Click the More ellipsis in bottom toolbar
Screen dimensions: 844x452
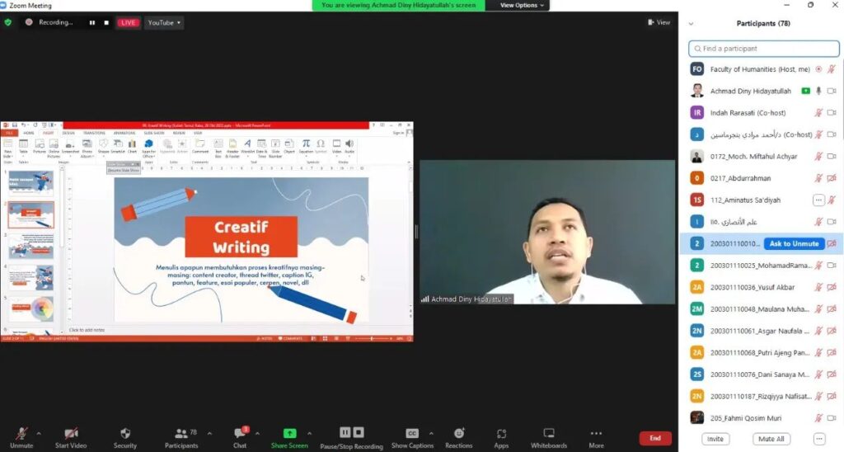(596, 434)
